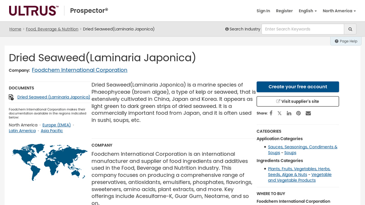Click the world regions map image
Screen dimensions: 365x205
point(49,161)
